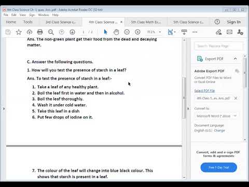The width and height of the screenshot is (249, 187).
Task: Click the copy icon beside Adobe Export PDF
Action: pyautogui.click(x=237, y=71)
